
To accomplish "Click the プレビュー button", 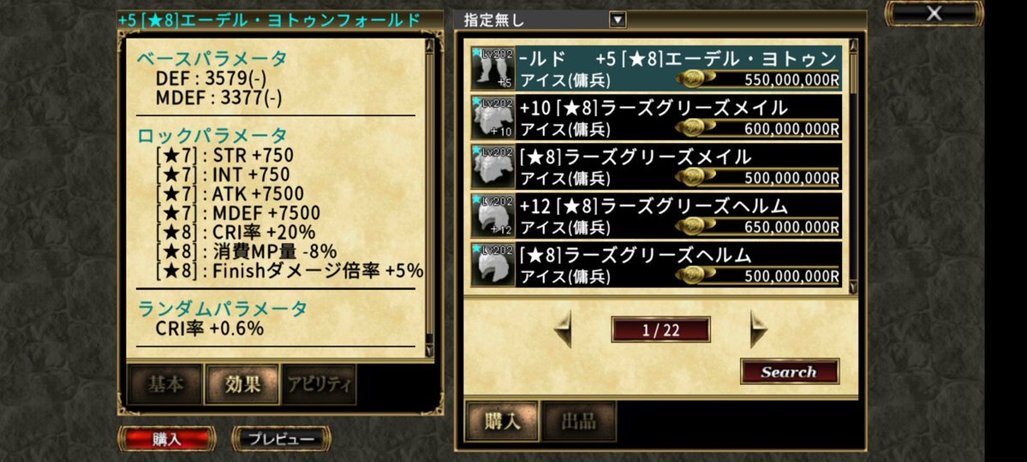I will click(282, 439).
